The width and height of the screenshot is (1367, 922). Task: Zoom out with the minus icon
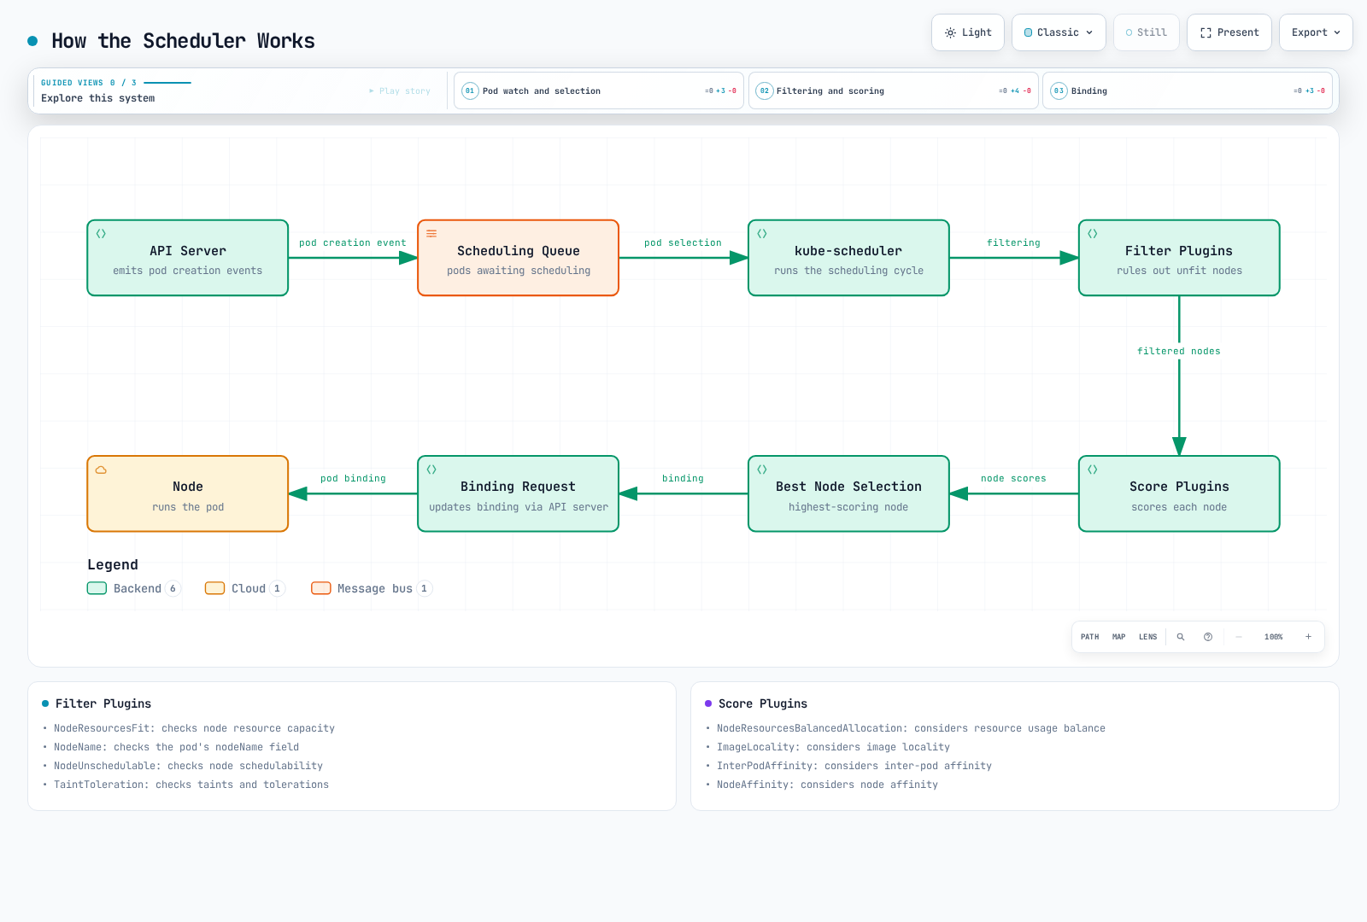pyautogui.click(x=1239, y=637)
